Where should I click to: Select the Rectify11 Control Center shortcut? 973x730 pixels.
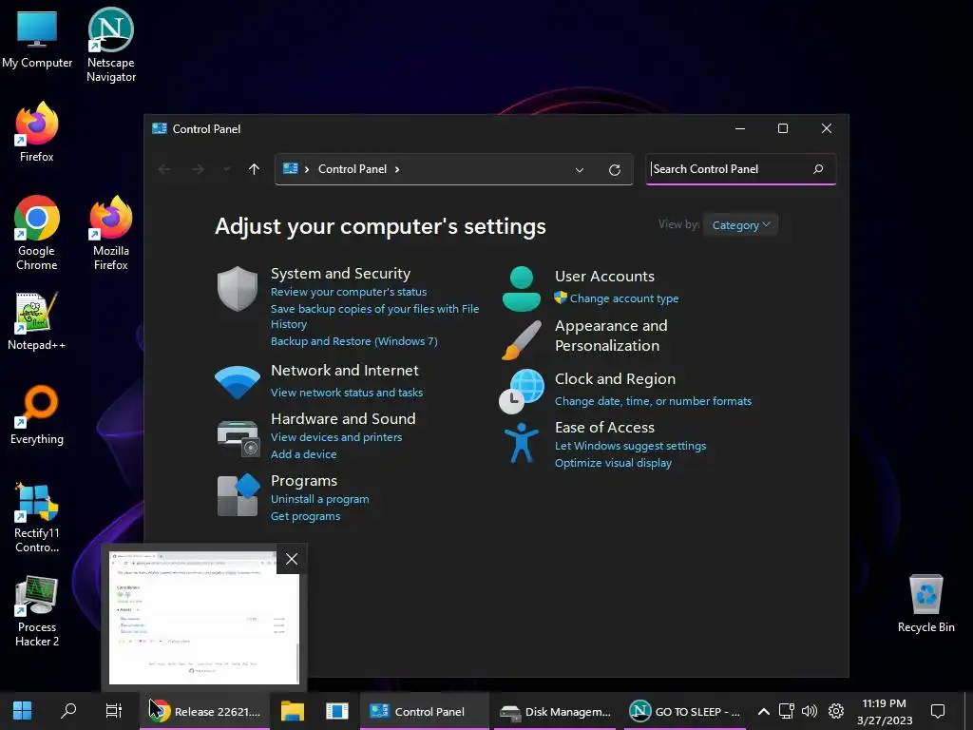click(x=37, y=518)
